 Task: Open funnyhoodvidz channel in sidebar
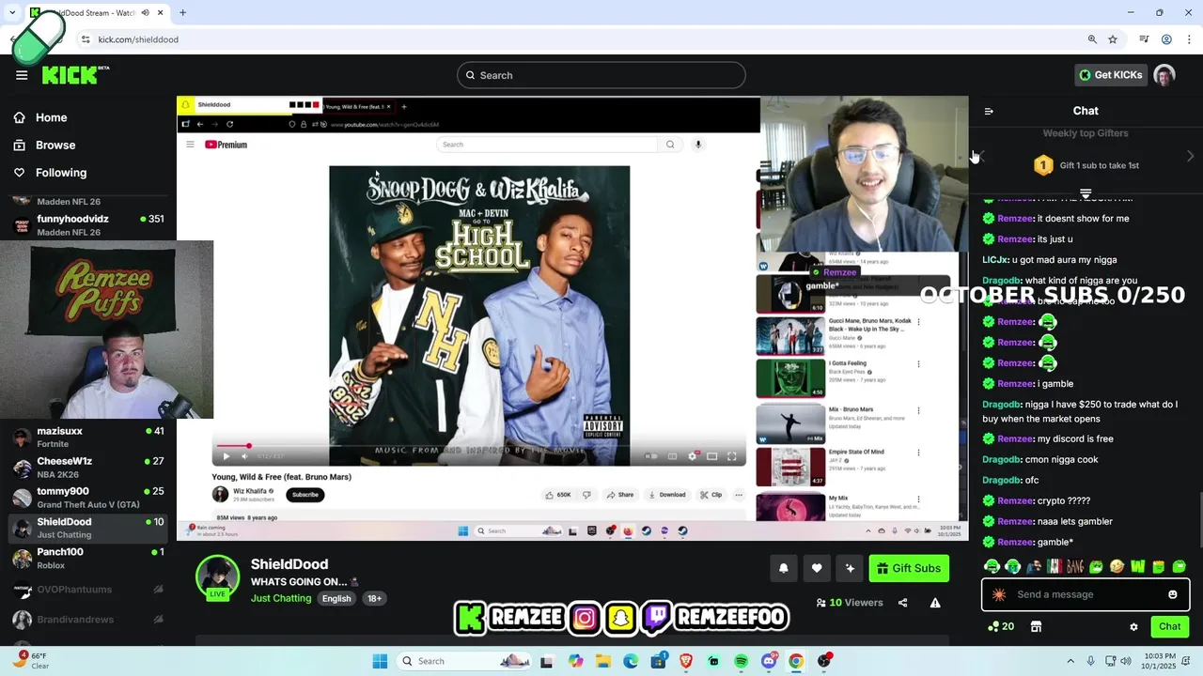[x=88, y=225]
